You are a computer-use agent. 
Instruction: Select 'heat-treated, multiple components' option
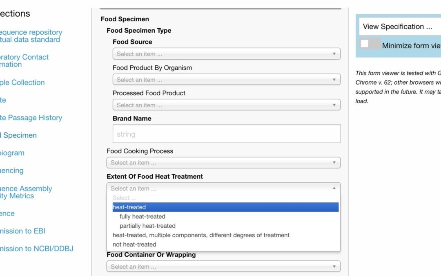[x=201, y=235]
